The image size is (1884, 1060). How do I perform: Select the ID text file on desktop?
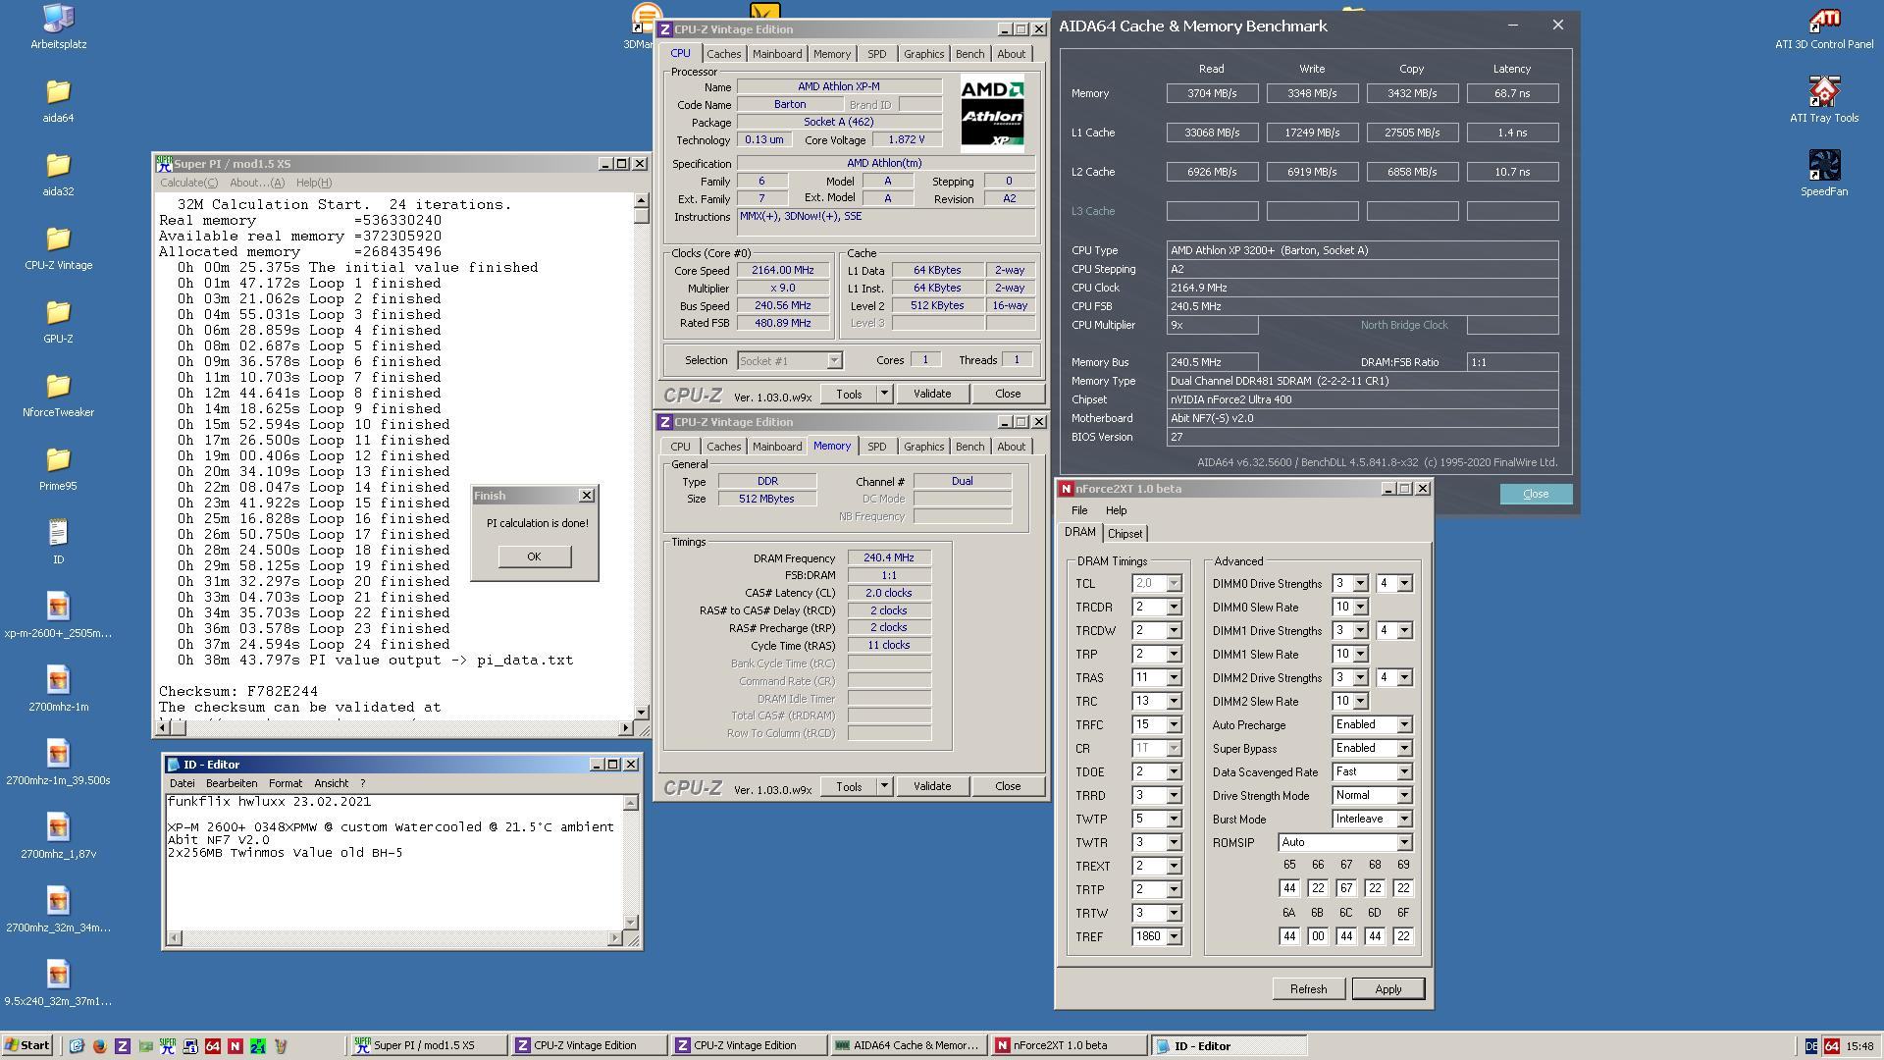click(58, 542)
